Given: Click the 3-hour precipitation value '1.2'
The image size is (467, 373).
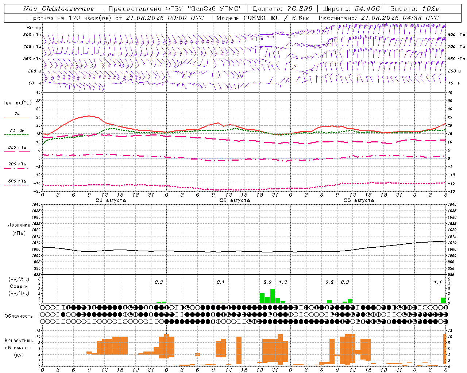Looking at the screenshot, I should (x=283, y=282).
